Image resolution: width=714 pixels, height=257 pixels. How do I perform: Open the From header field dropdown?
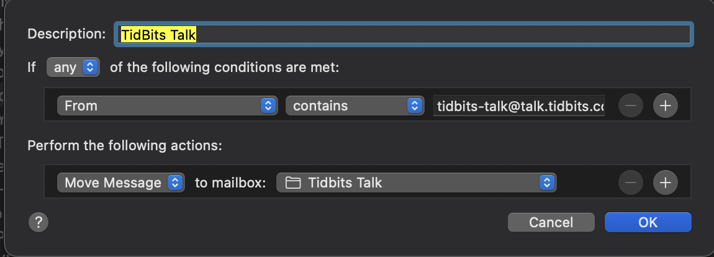[167, 106]
